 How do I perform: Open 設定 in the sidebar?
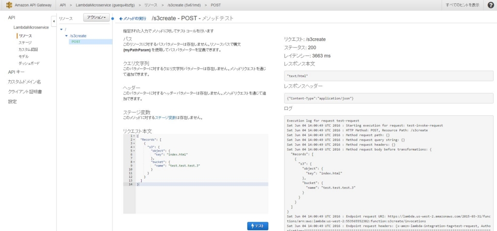coord(12,102)
